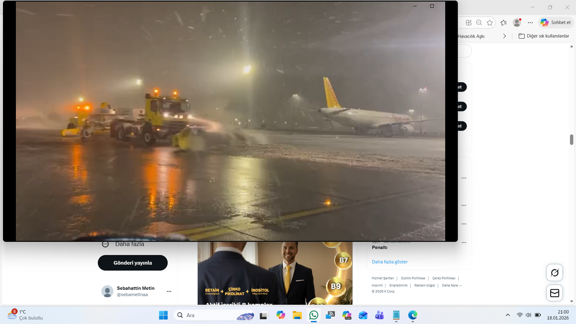Image resolution: width=576 pixels, height=324 pixels.
Task: Open the favorites list icon
Action: pos(503,22)
